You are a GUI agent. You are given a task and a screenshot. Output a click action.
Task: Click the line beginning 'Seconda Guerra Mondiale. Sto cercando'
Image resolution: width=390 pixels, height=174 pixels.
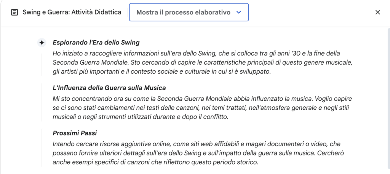click(203, 63)
